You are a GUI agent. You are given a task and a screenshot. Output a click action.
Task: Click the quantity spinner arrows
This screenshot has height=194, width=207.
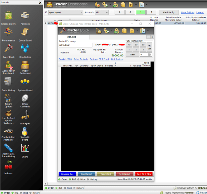(x=150, y=55)
